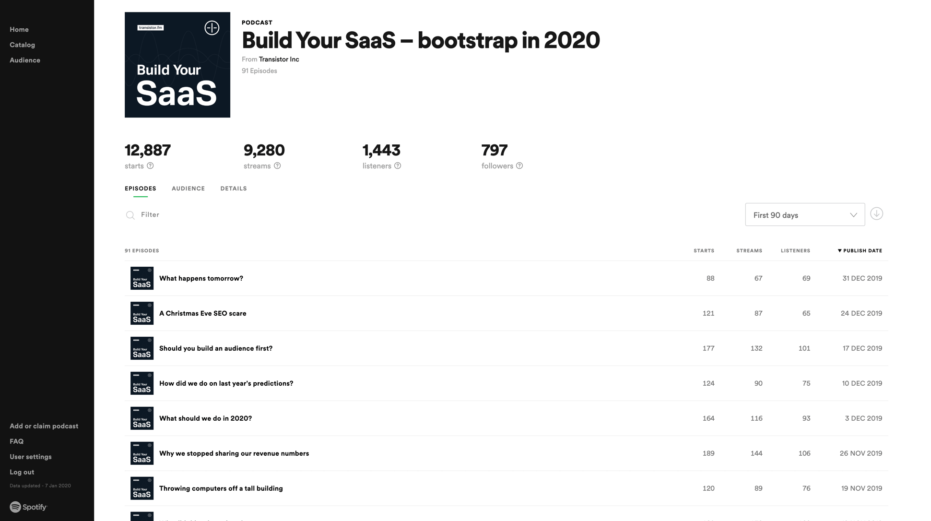Click the Spotify logo in the bottom left

pyautogui.click(x=28, y=506)
